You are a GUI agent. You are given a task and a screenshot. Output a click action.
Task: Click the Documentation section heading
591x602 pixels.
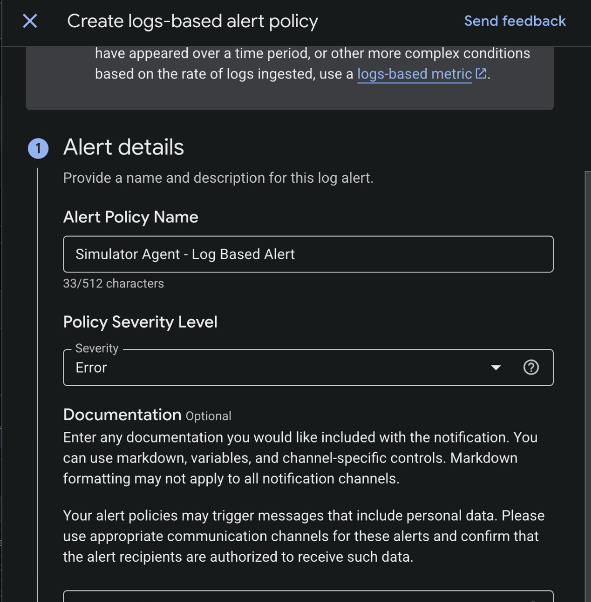(x=122, y=415)
